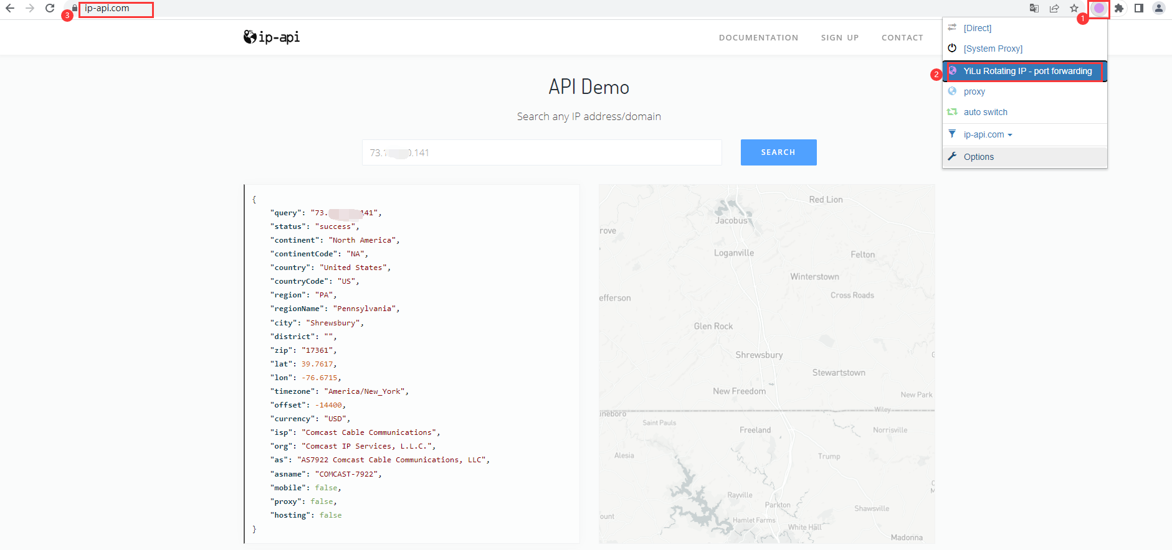The image size is (1172, 550).
Task: Click "Search any IP address/domain" subtitle
Action: (589, 116)
